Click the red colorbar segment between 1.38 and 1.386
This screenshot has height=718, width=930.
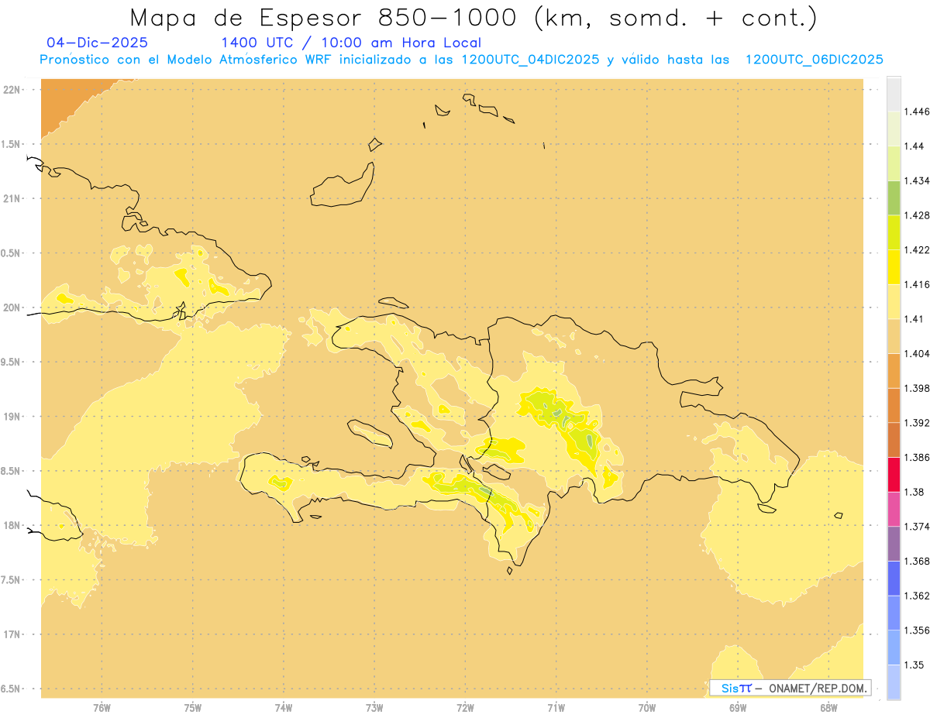[894, 475]
